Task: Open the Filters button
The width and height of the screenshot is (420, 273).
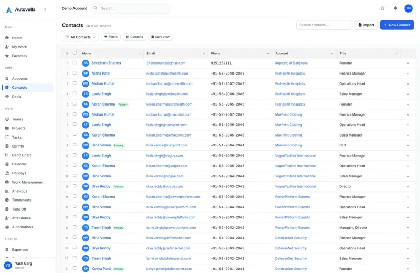Action: coord(111,37)
